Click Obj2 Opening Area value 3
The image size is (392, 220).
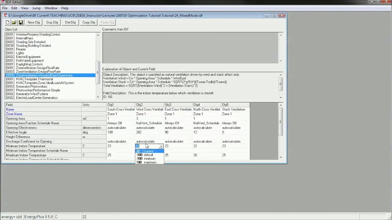point(149,119)
